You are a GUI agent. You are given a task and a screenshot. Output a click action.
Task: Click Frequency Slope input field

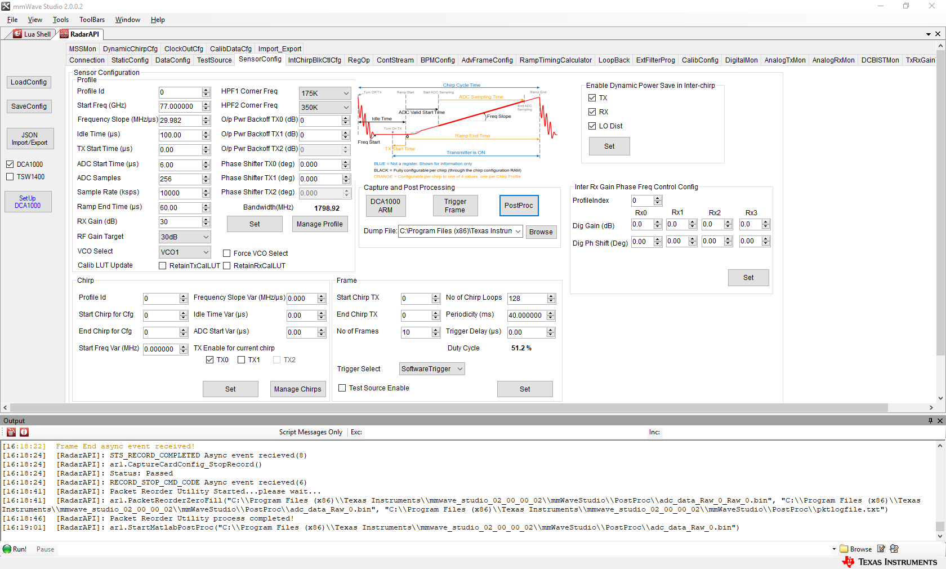[181, 121]
